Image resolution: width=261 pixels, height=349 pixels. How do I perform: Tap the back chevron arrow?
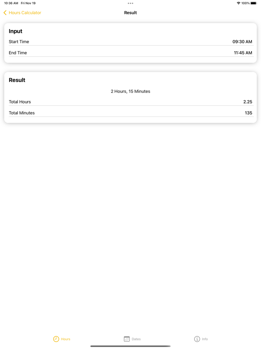(4, 12)
